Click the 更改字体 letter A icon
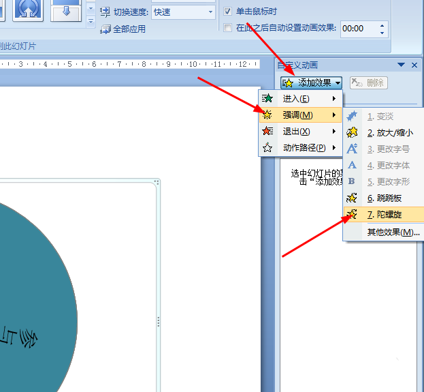The width and height of the screenshot is (424, 392). pyautogui.click(x=352, y=165)
